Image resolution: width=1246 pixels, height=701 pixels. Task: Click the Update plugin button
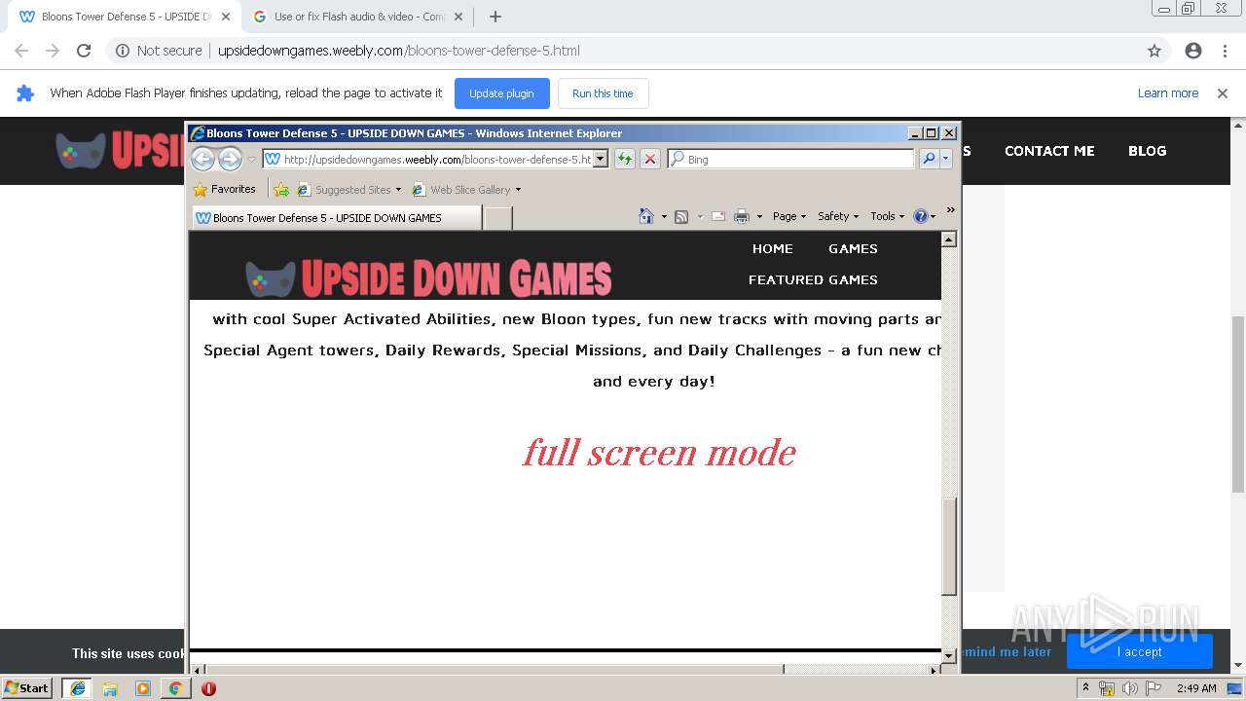coord(501,93)
